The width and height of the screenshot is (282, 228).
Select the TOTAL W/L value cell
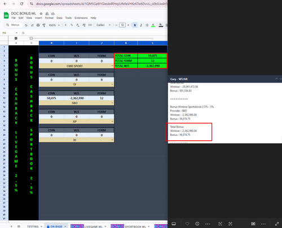click(x=152, y=66)
